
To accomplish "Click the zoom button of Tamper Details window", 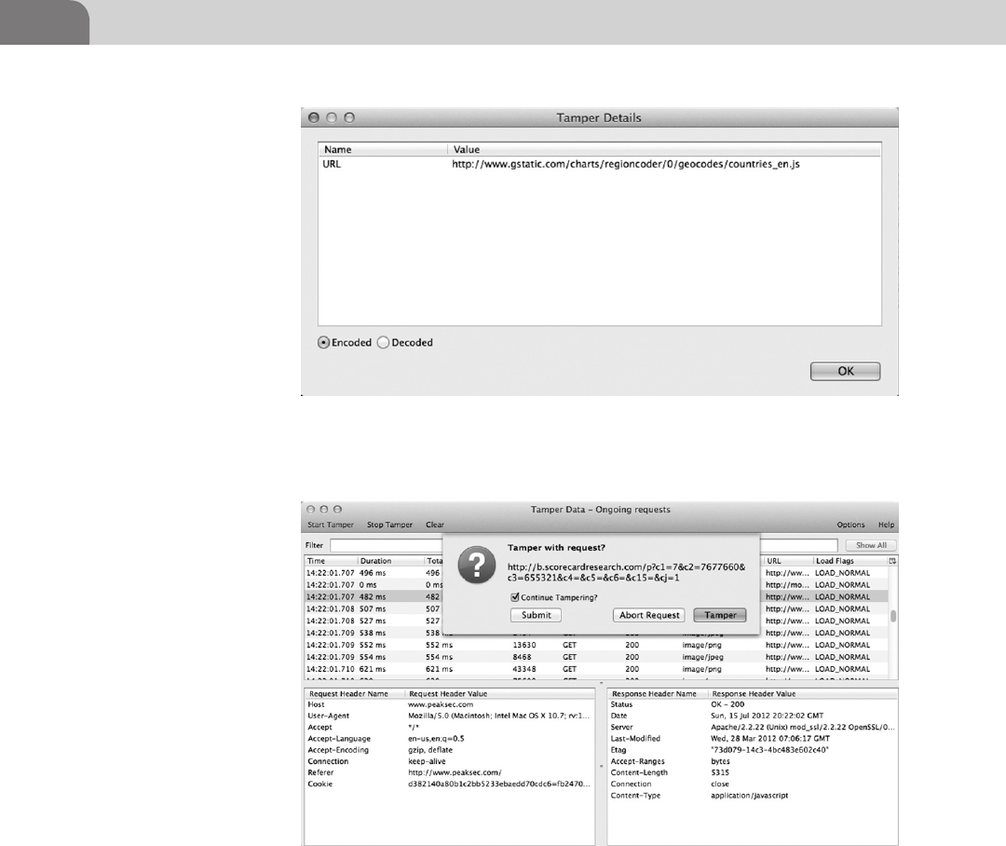I will 349,117.
